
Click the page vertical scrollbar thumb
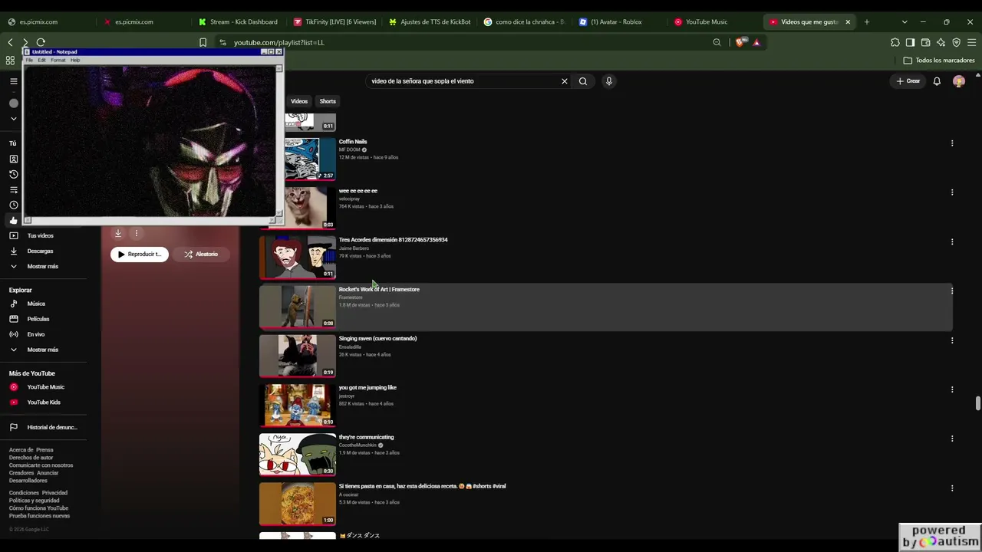977,403
